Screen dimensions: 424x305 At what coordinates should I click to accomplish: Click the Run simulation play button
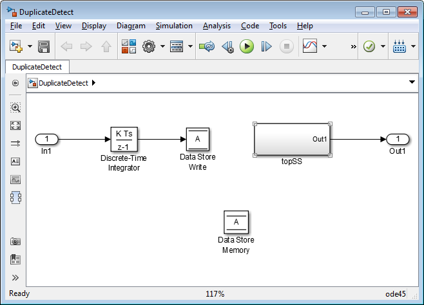(x=246, y=46)
